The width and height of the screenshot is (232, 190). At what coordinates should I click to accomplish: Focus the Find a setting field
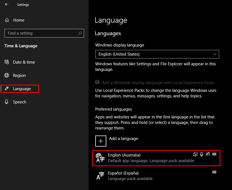[x=44, y=33]
